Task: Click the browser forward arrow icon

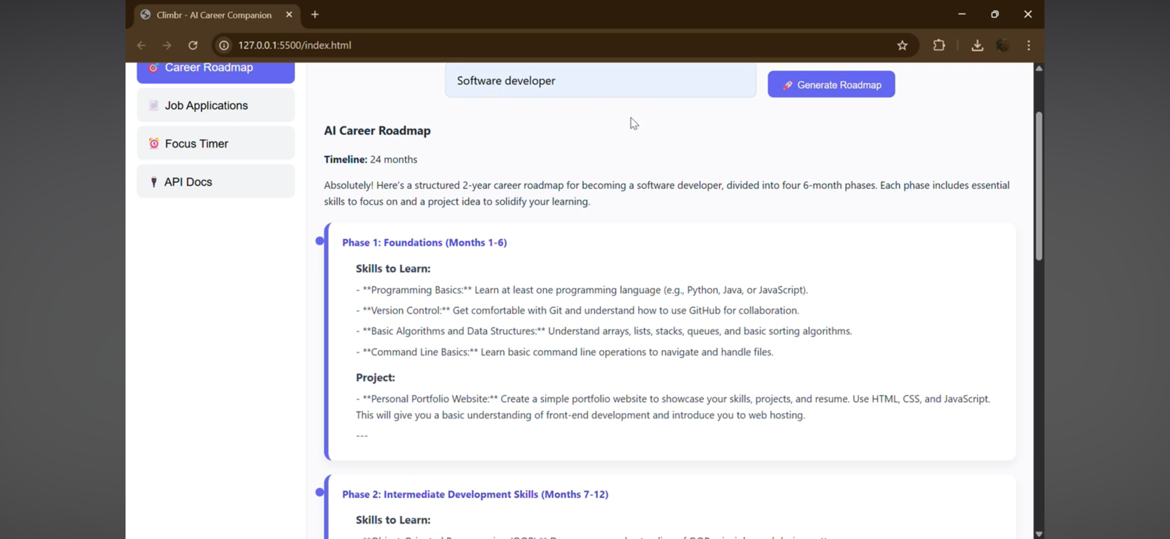Action: 167,46
